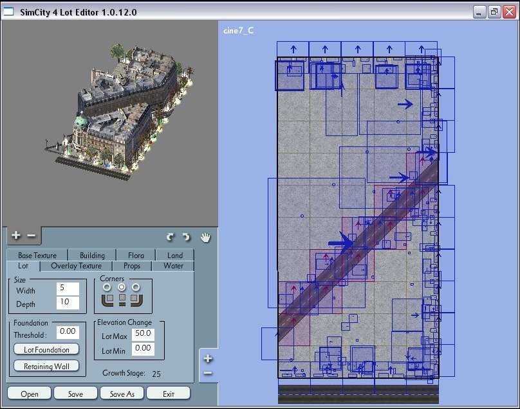This screenshot has width=520, height=409.
Task: Click the Lot Foundation button
Action: (46, 349)
